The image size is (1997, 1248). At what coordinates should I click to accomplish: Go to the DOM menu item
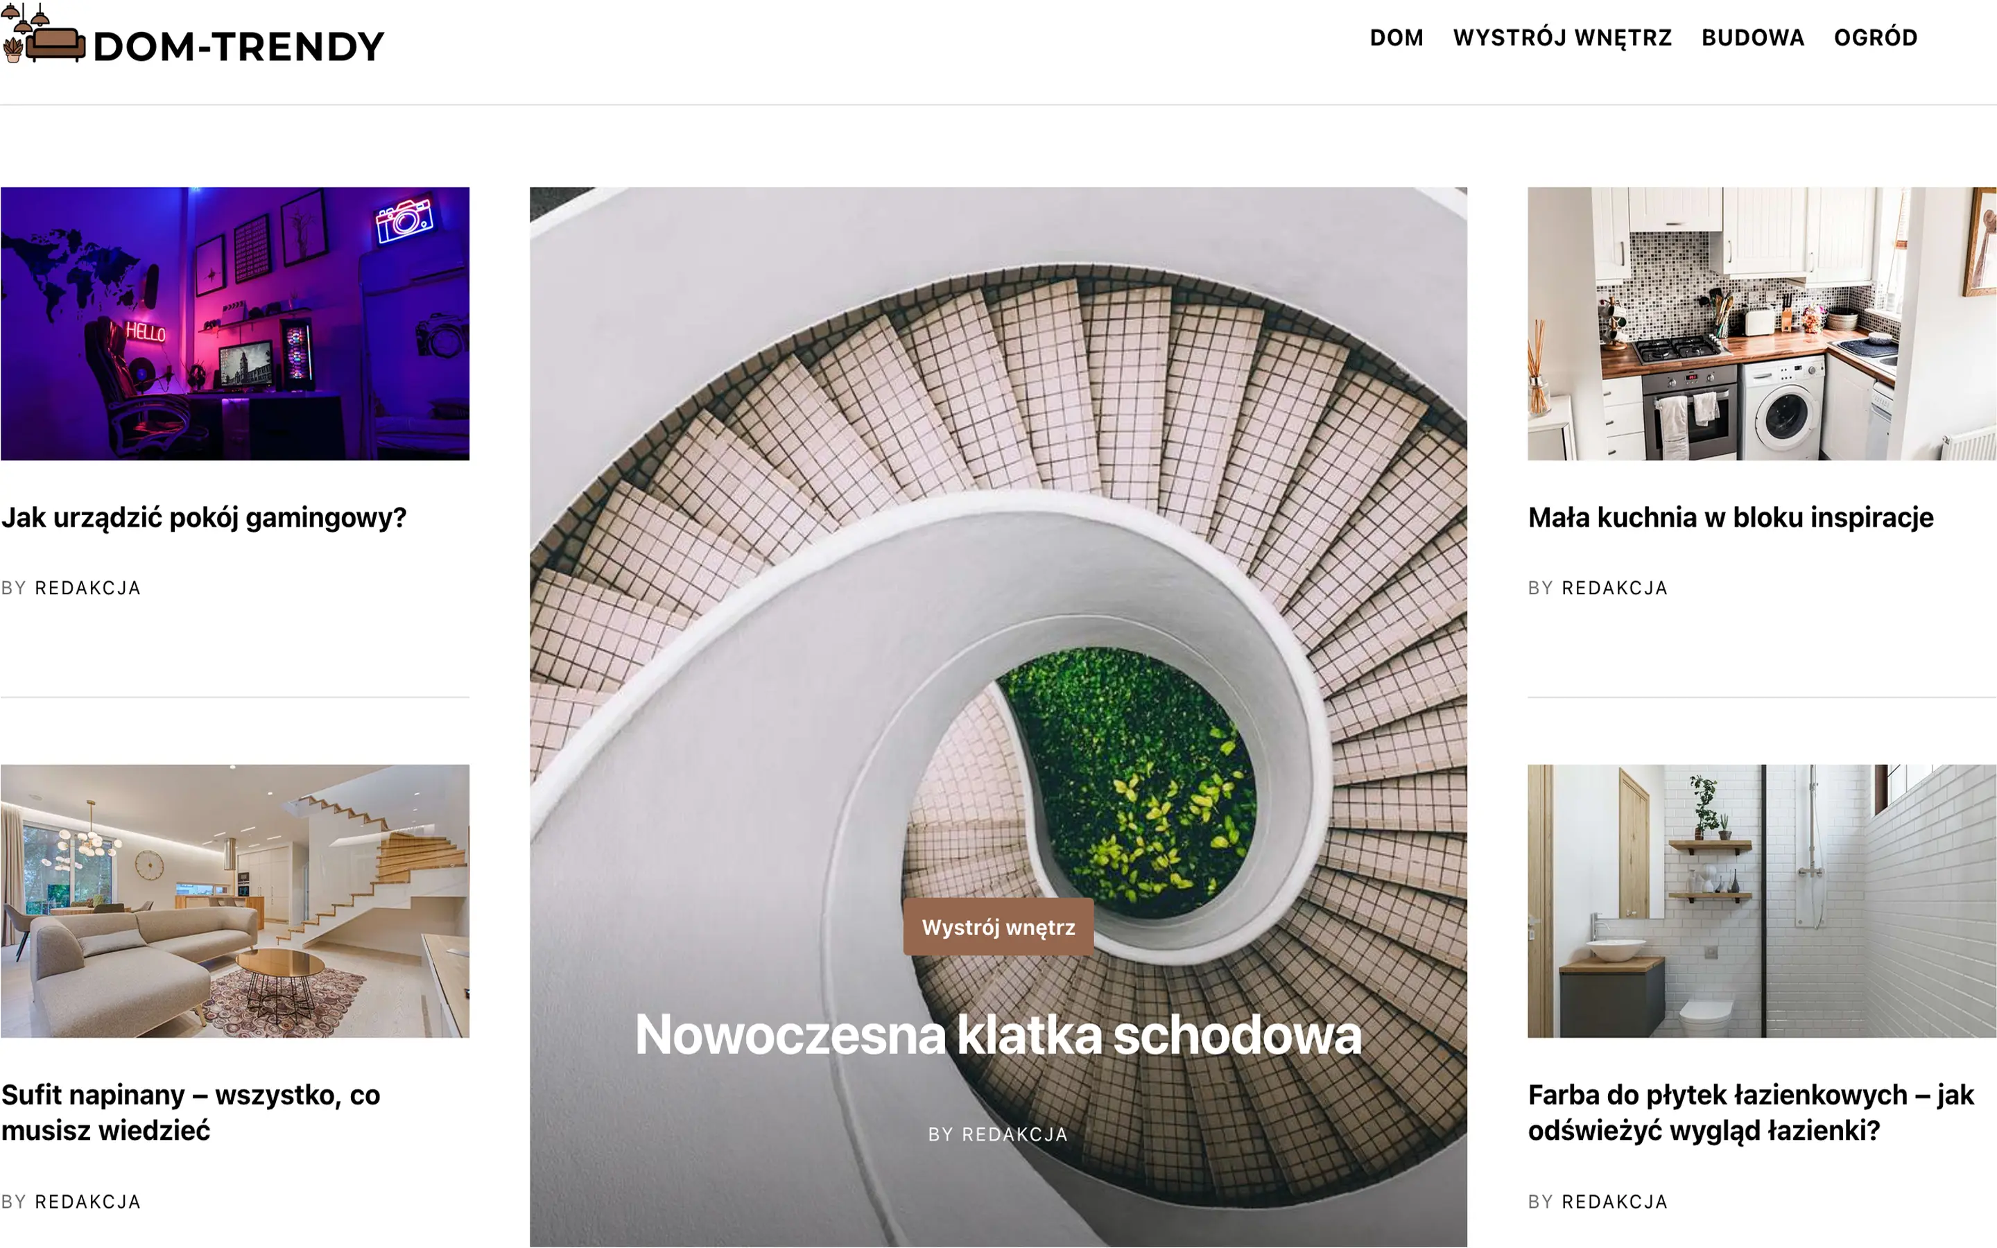tap(1397, 38)
